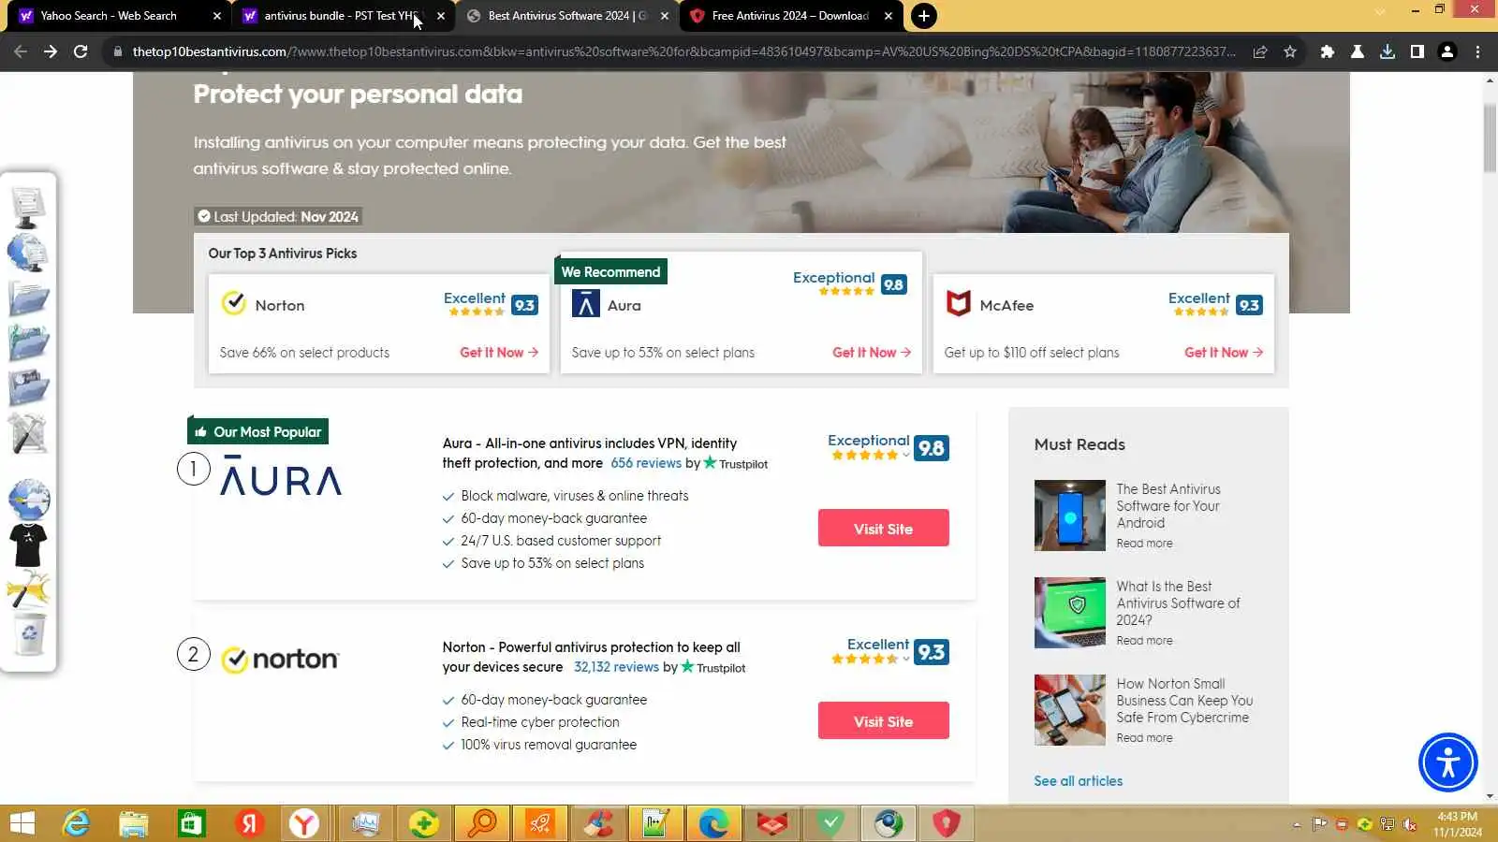Click See all articles link
Viewport: 1498px width, 842px height.
pyautogui.click(x=1078, y=781)
